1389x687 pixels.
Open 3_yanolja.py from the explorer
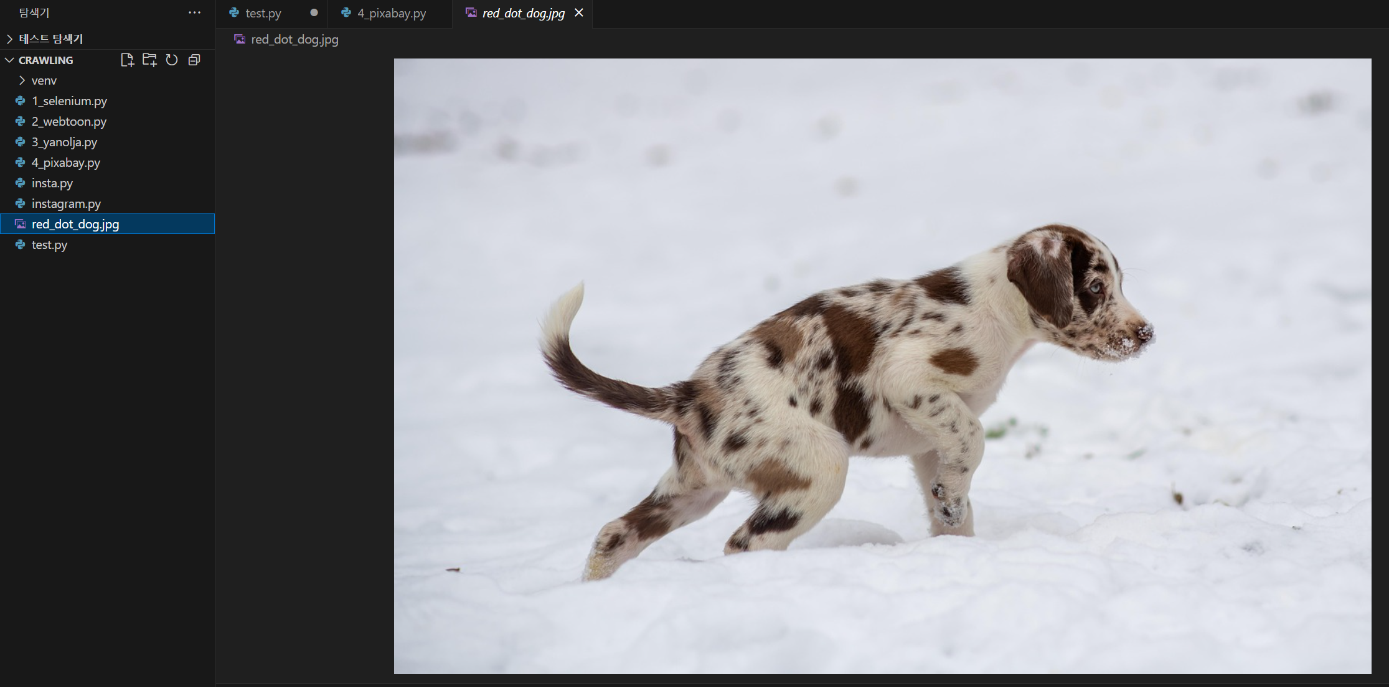[x=64, y=142]
